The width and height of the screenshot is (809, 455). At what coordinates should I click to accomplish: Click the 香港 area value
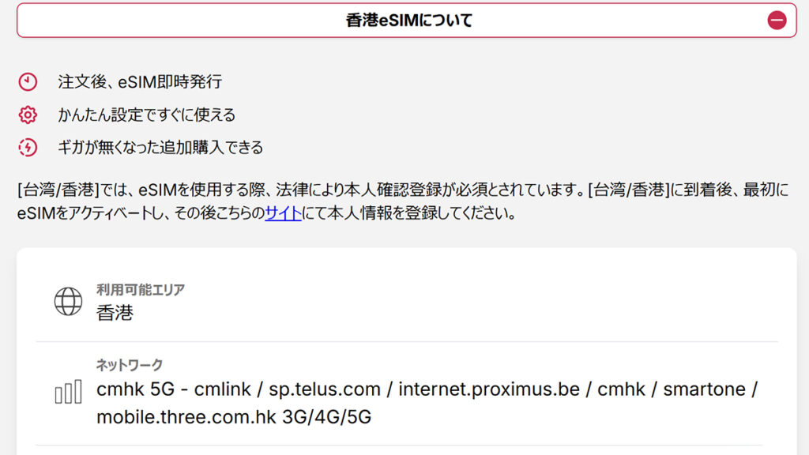pos(115,313)
